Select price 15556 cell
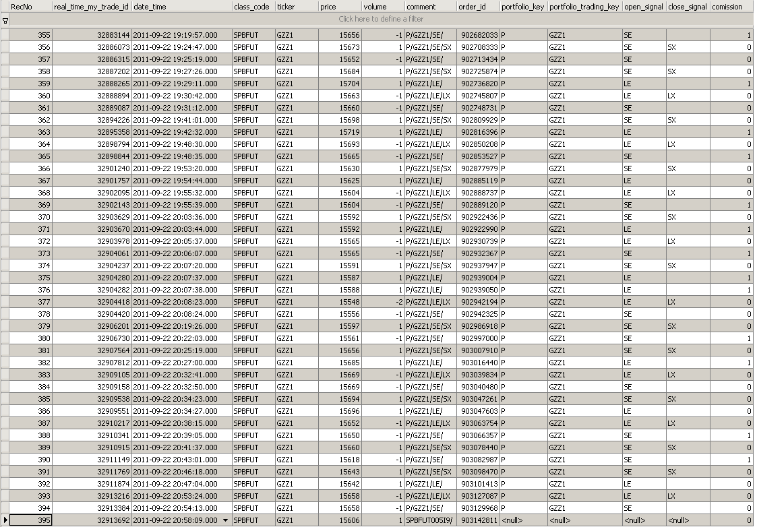 coord(340,314)
